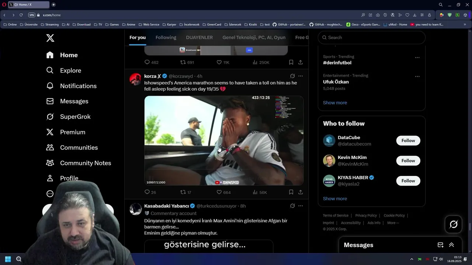Open Premium in the sidebar
Viewport: 472px width, 265px height.
(66, 132)
